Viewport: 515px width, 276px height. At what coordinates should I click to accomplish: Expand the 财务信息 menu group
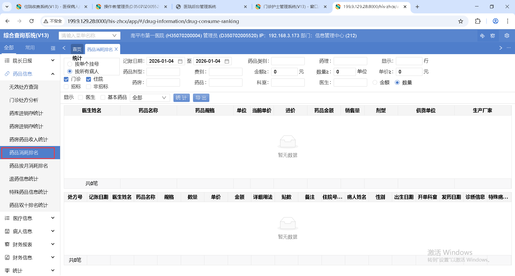click(x=30, y=258)
